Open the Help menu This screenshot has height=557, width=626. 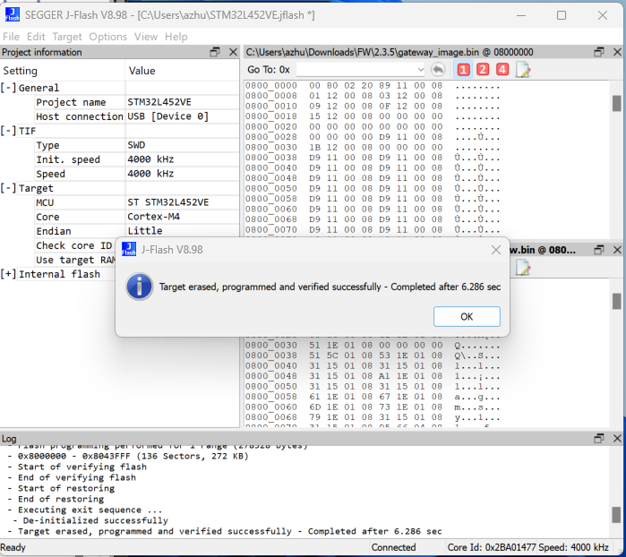176,37
